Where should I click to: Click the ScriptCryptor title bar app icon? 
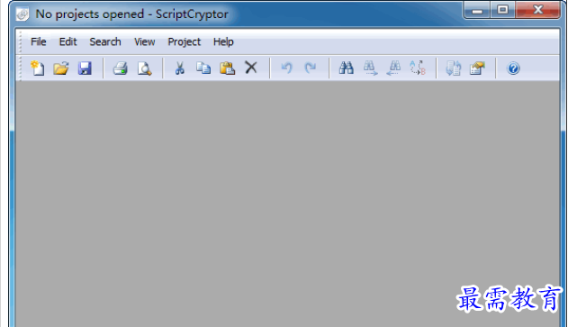(x=23, y=14)
